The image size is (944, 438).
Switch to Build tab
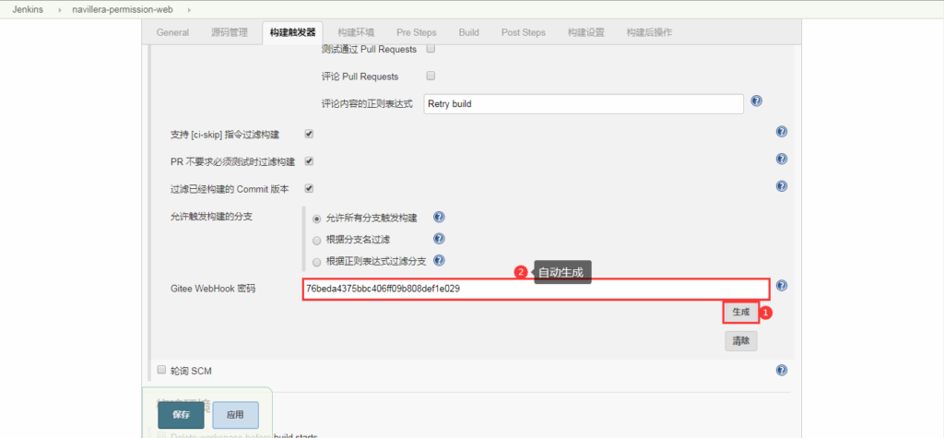pyautogui.click(x=469, y=32)
